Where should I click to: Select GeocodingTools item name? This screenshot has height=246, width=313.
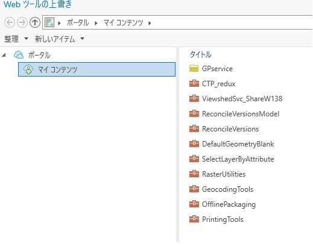[x=227, y=189]
